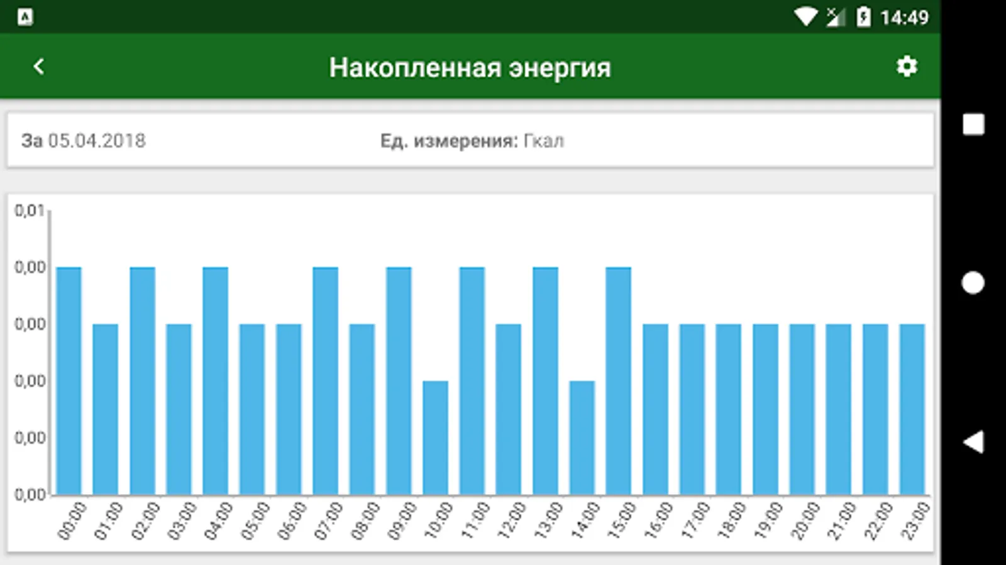This screenshot has width=1006, height=565.
Task: Tap the back arrow in the green header
Action: click(x=40, y=65)
